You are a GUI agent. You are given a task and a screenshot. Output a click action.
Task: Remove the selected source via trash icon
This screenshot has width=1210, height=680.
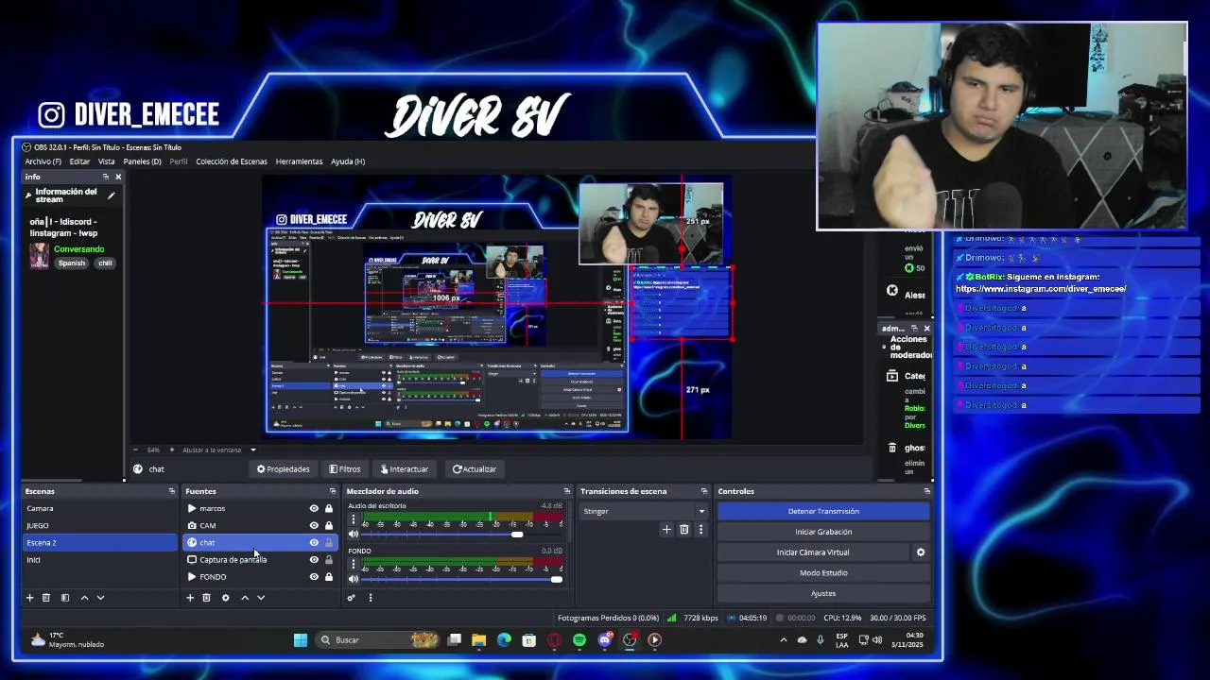[206, 598]
